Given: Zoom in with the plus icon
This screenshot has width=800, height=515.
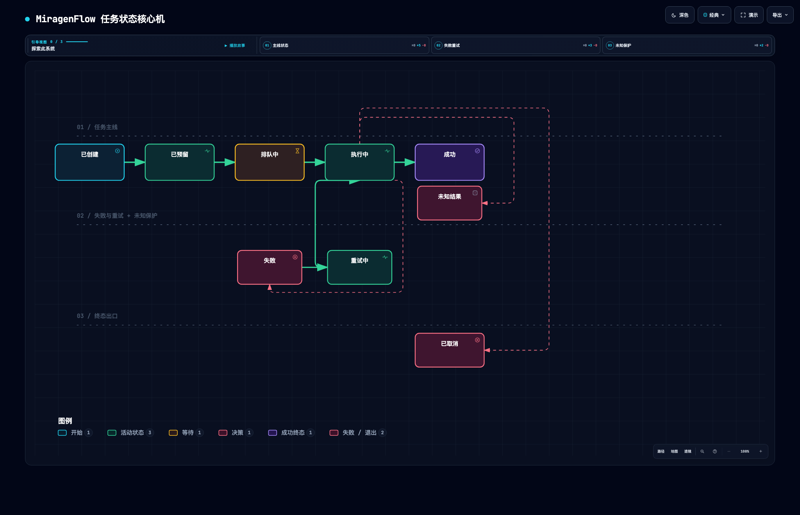Looking at the screenshot, I should pos(761,451).
